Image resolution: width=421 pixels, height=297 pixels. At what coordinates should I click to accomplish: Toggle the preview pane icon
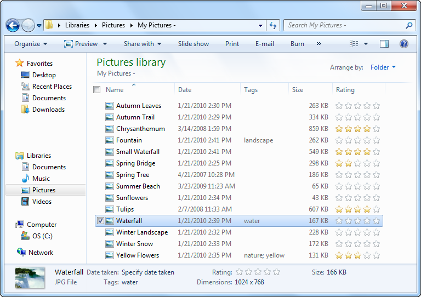[x=384, y=44]
